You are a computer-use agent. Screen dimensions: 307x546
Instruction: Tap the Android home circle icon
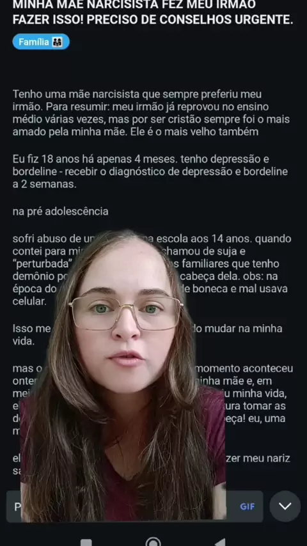153,542
